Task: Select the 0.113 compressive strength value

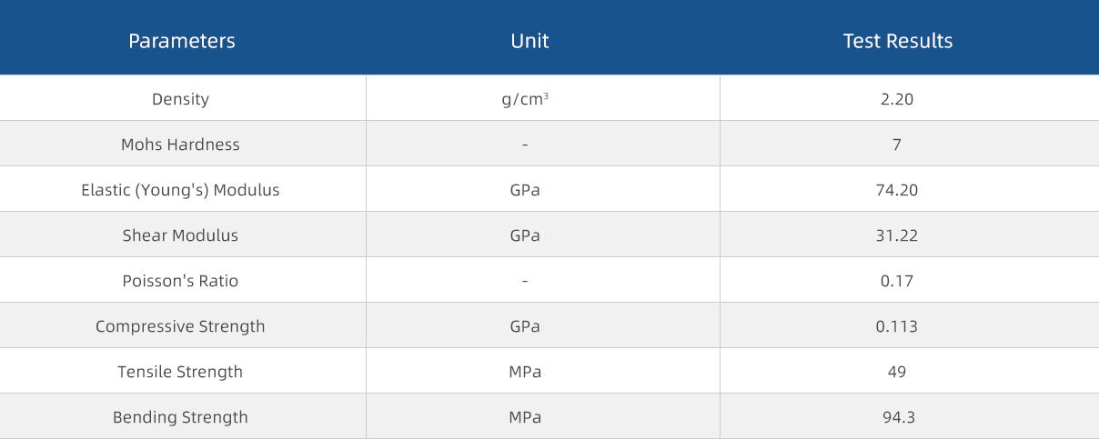Action: [x=897, y=326]
